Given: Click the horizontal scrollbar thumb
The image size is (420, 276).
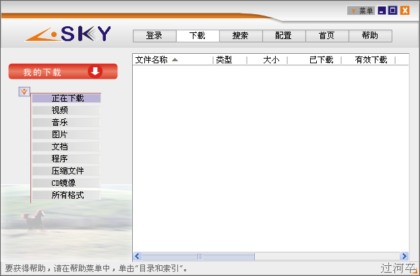Looking at the screenshot, I should click(x=198, y=256).
